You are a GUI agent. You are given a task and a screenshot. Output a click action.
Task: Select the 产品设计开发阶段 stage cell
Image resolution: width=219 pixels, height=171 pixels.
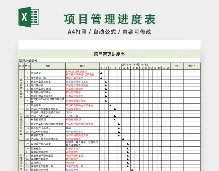(21, 124)
